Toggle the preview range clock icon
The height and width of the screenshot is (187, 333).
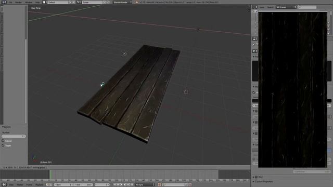(47, 185)
